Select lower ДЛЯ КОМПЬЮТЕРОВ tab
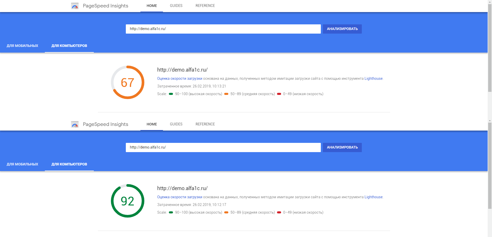The width and height of the screenshot is (492, 237). pyautogui.click(x=69, y=164)
